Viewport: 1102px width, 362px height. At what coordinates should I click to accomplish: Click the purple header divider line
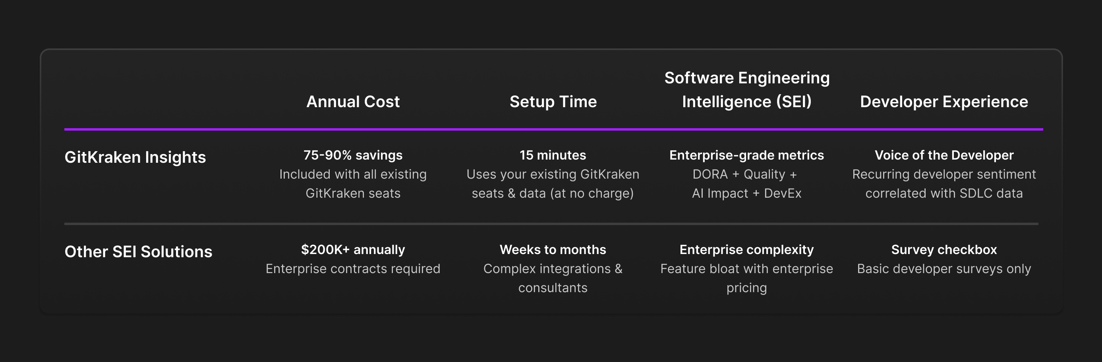(553, 129)
